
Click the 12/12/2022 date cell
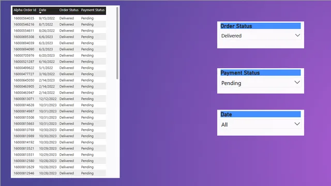pyautogui.click(x=48, y=99)
